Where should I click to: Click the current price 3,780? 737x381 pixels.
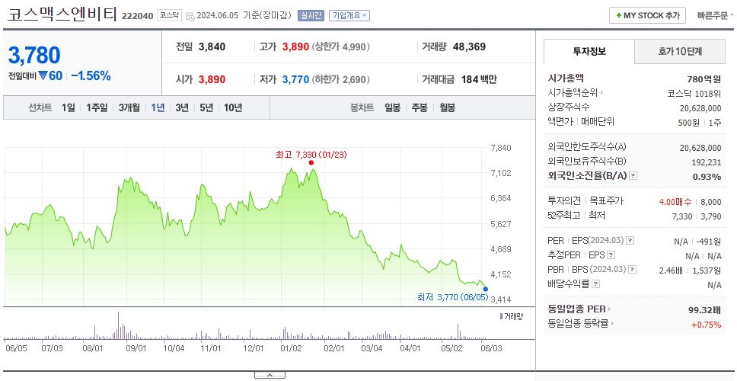click(x=34, y=56)
